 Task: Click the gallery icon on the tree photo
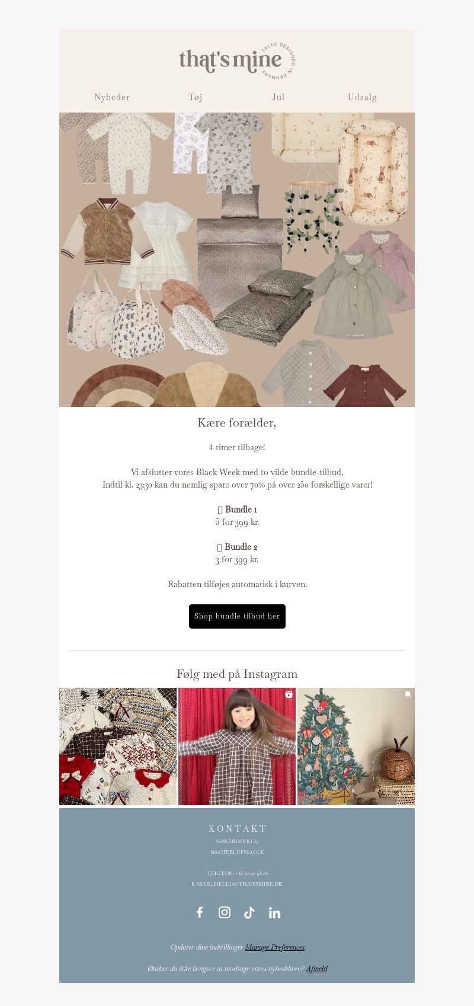[x=408, y=694]
